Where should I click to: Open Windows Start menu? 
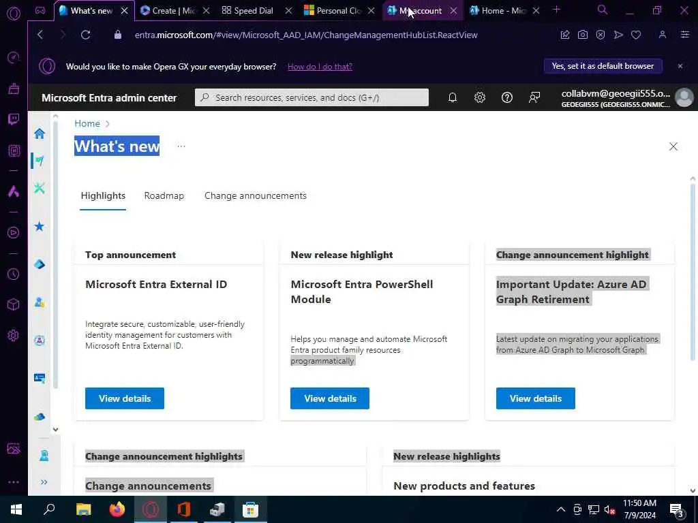[x=16, y=509]
